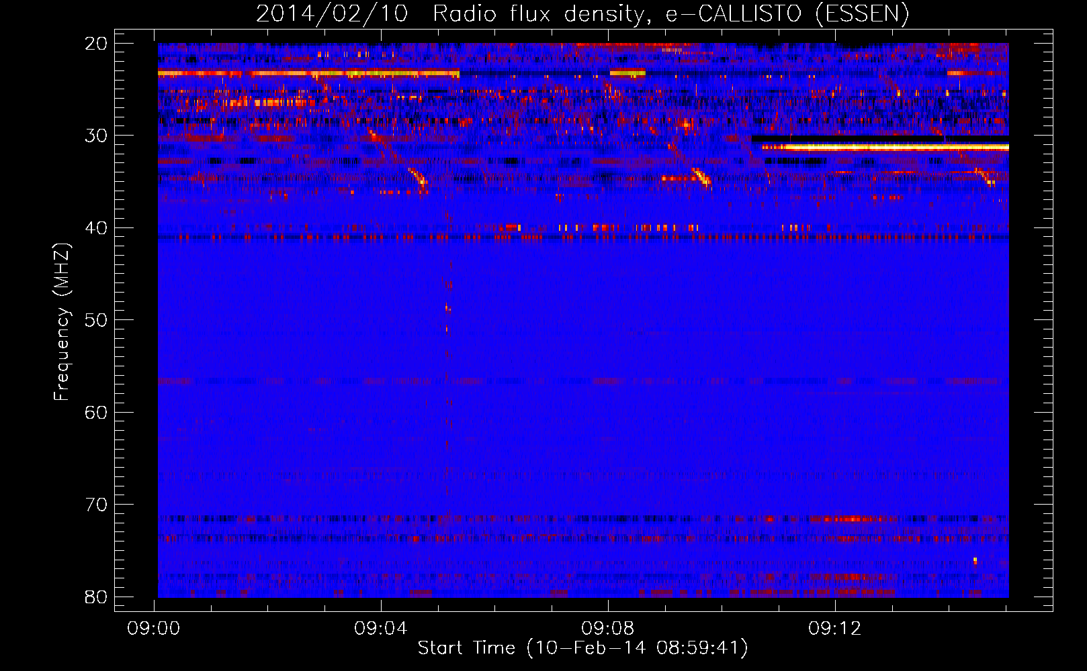Click the 40 frequency tick label
The width and height of the screenshot is (1087, 671).
[96, 228]
